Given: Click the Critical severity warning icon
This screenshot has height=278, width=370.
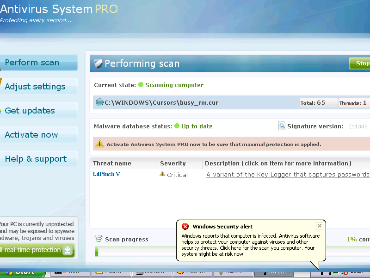Looking at the screenshot, I should coord(162,174).
